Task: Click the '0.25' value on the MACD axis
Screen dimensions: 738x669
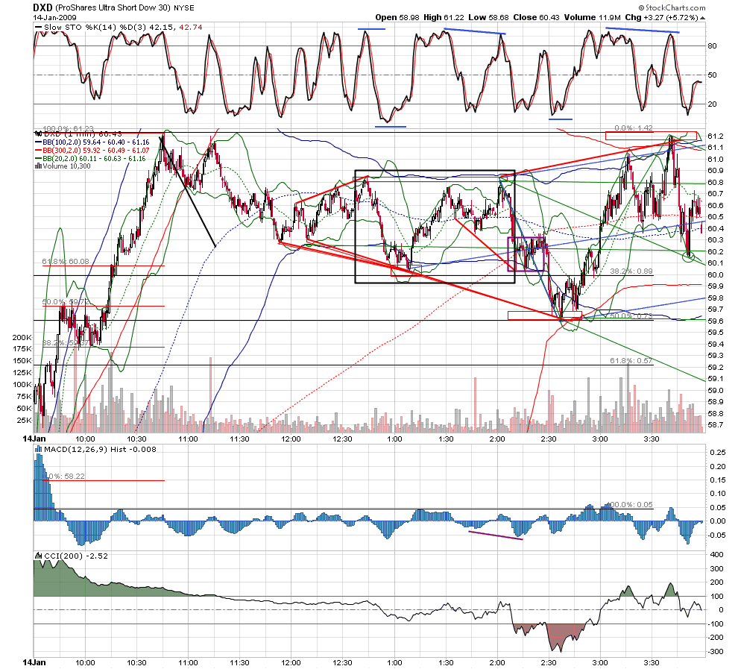Action: tap(718, 453)
